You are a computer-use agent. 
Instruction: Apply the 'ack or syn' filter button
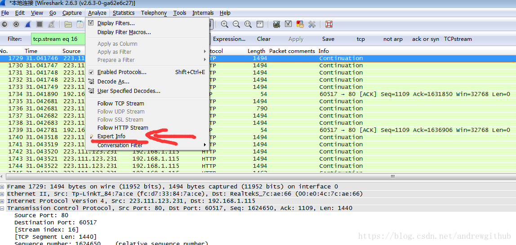[x=426, y=39]
